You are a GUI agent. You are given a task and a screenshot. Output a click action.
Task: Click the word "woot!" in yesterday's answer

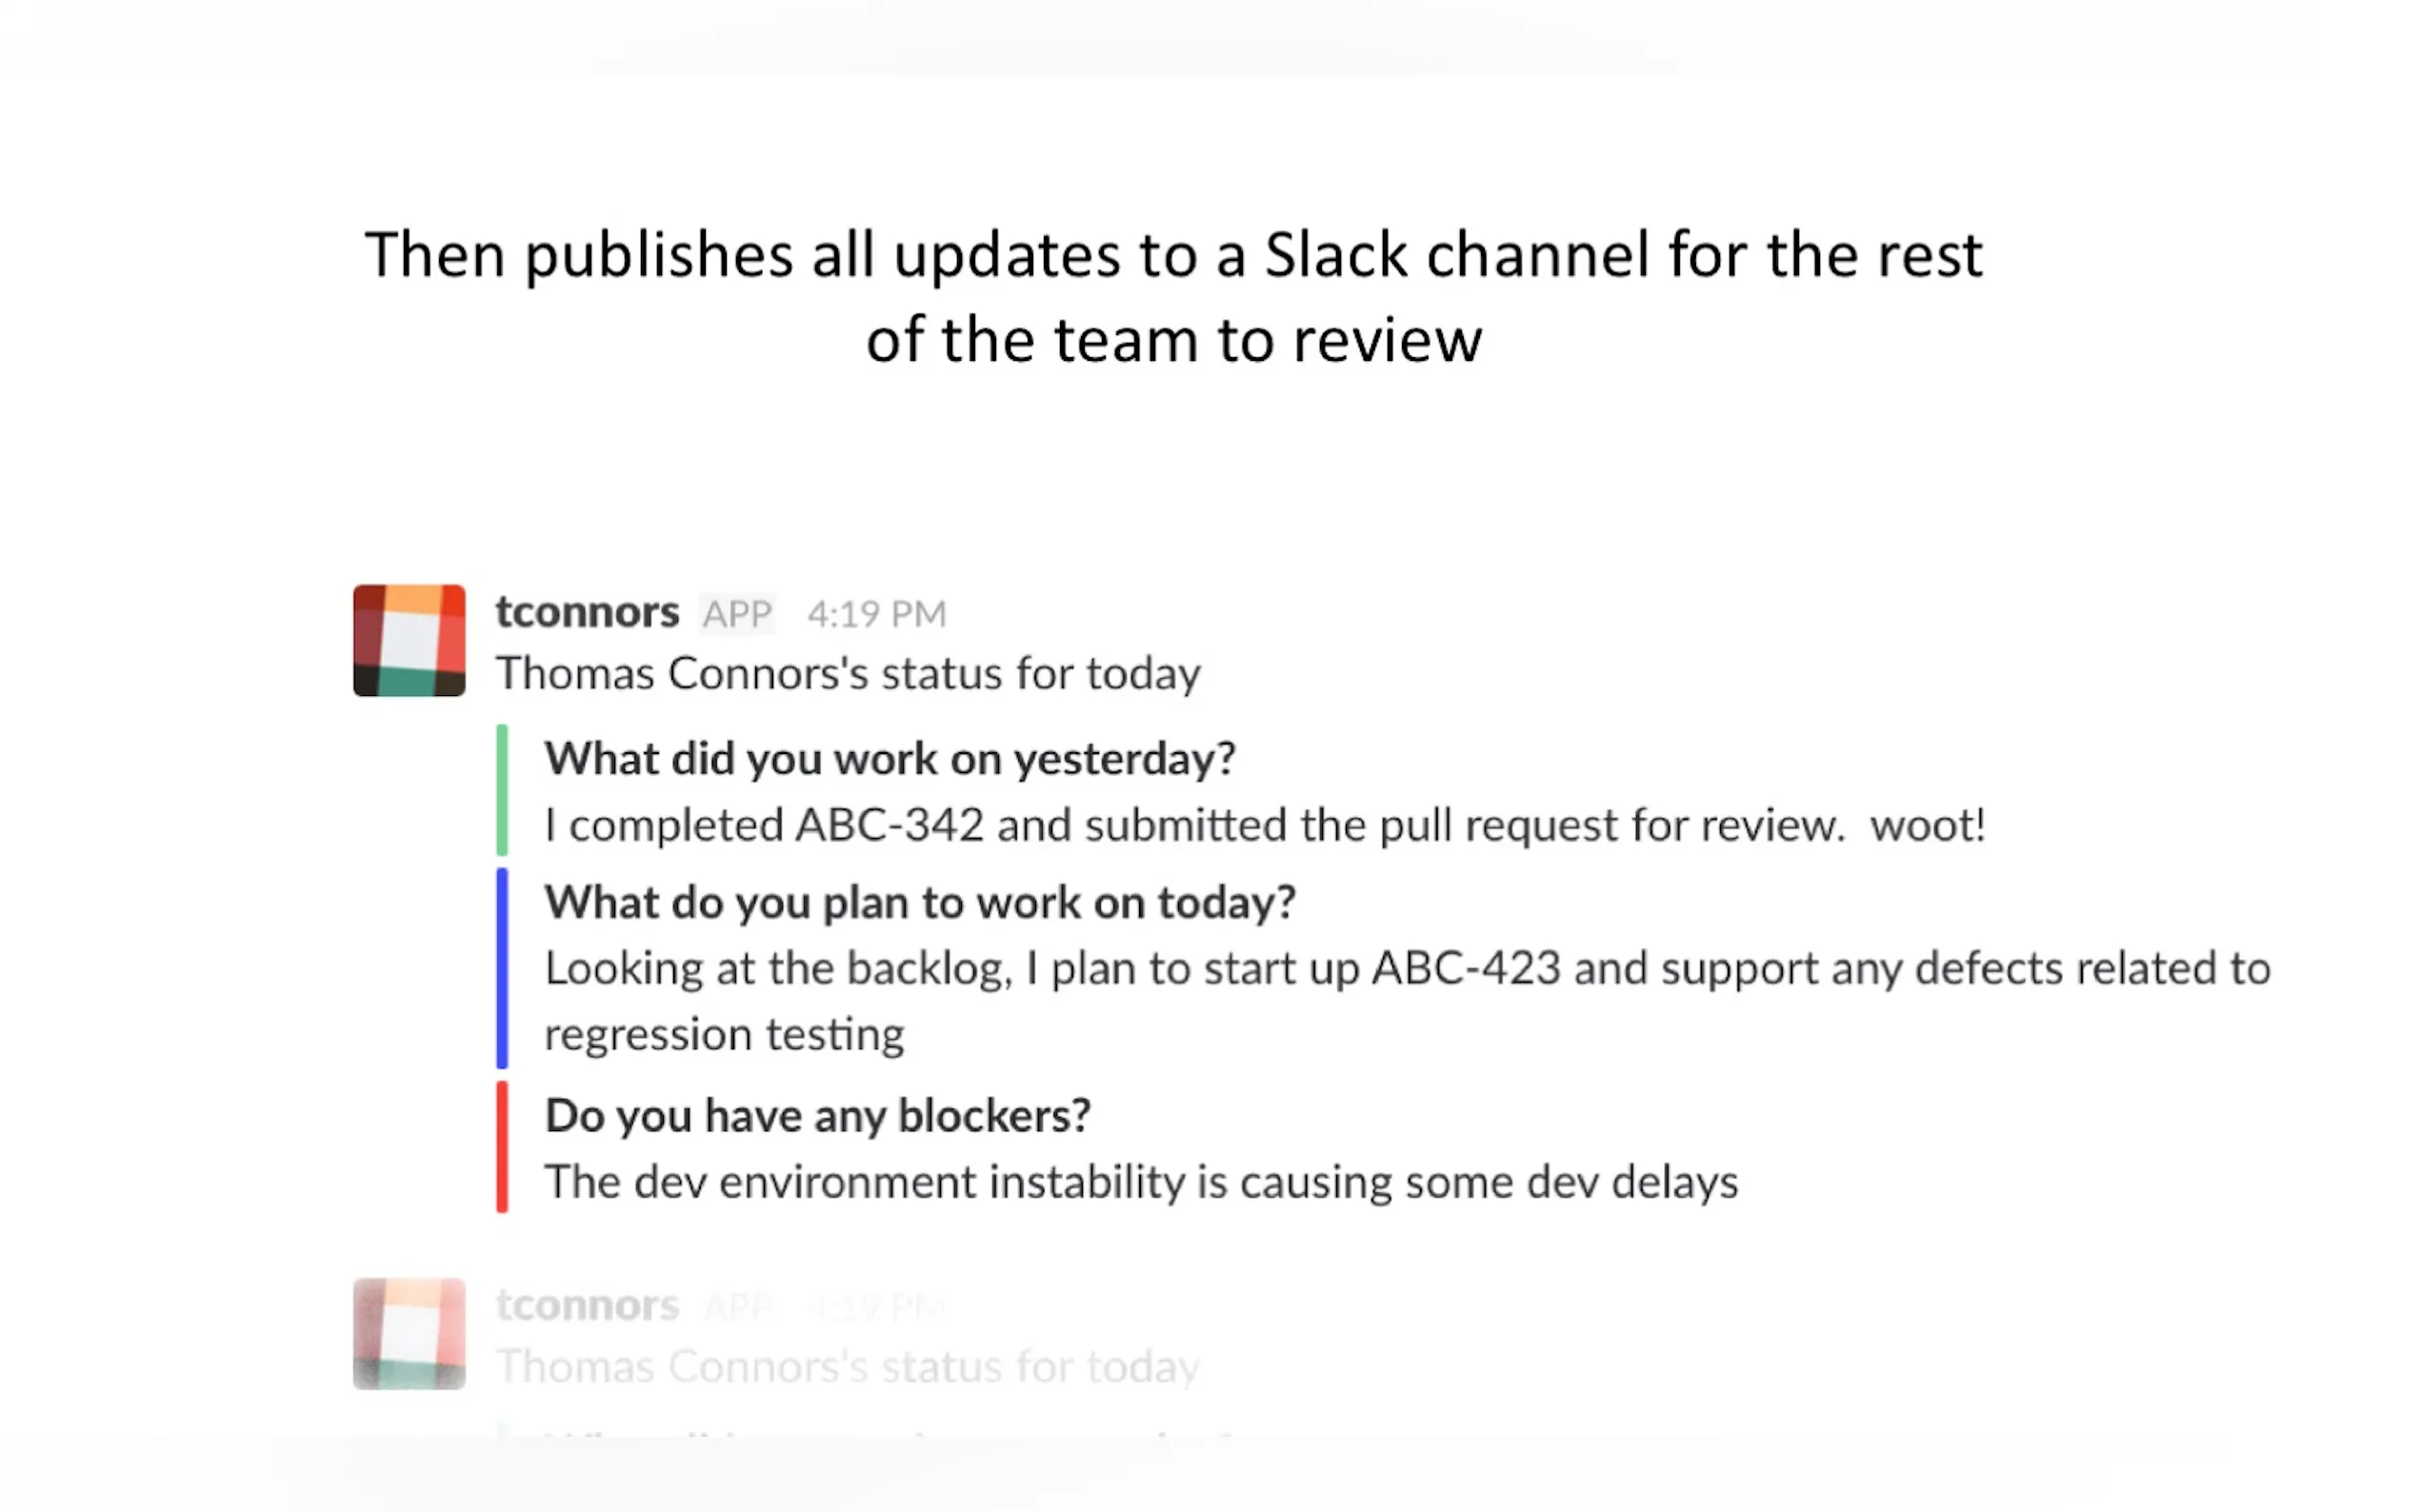pyautogui.click(x=1926, y=825)
